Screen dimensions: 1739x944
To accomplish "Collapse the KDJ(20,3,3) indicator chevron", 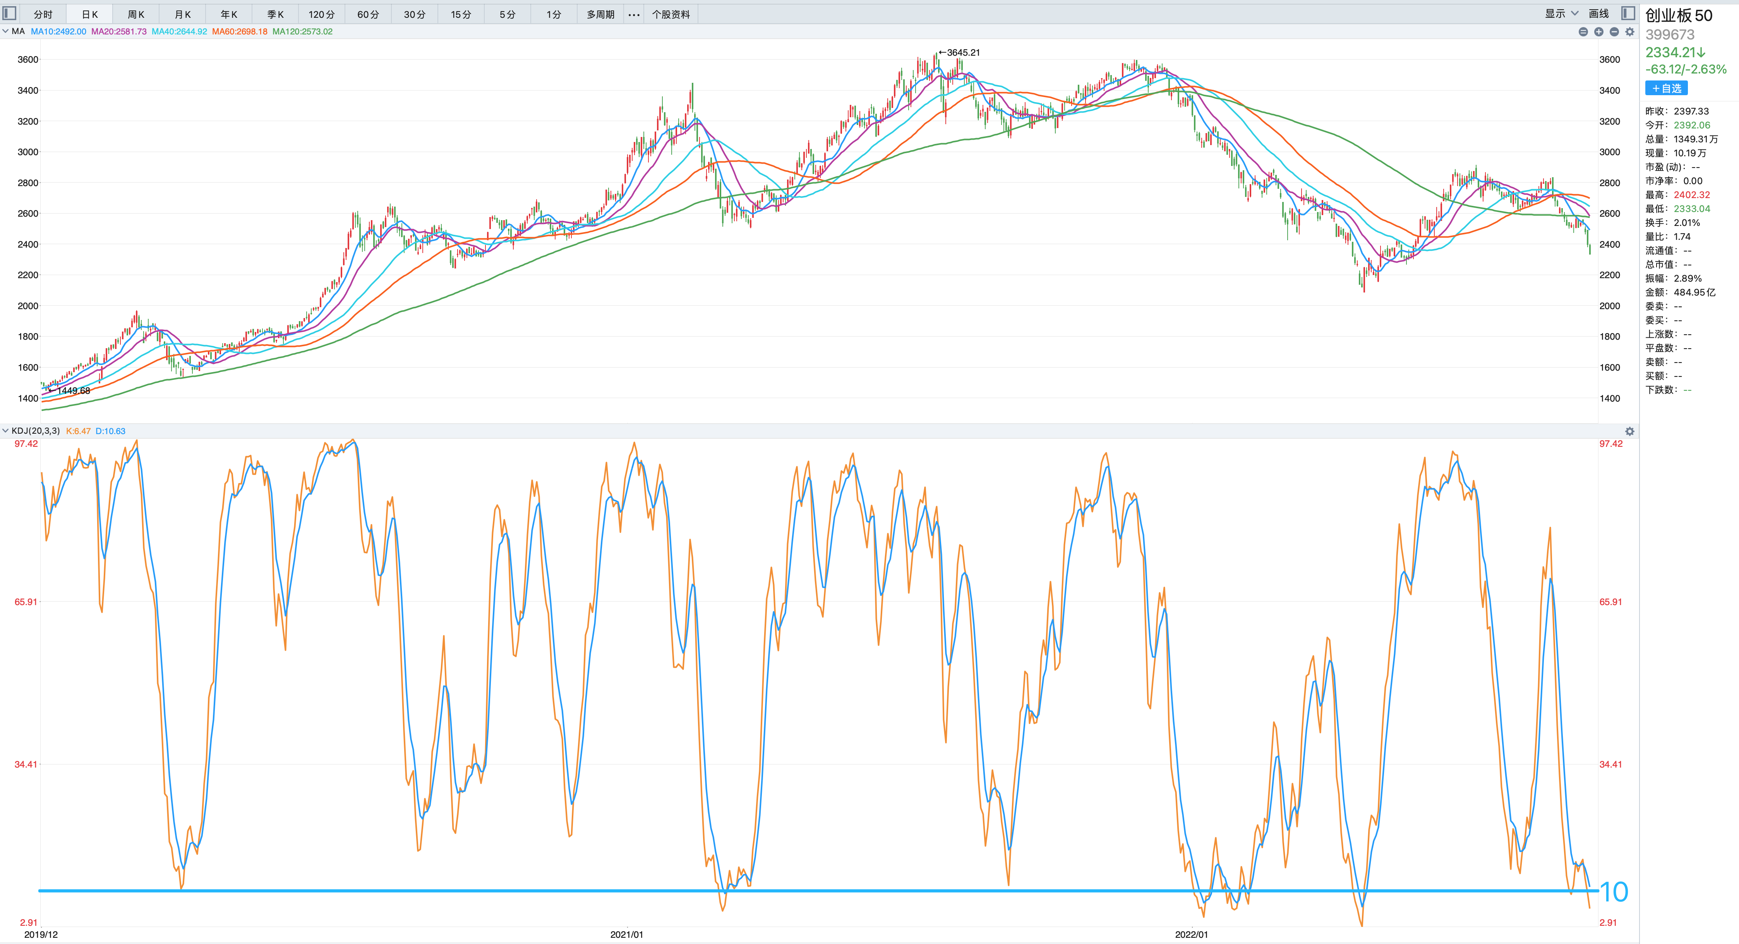I will (5, 431).
